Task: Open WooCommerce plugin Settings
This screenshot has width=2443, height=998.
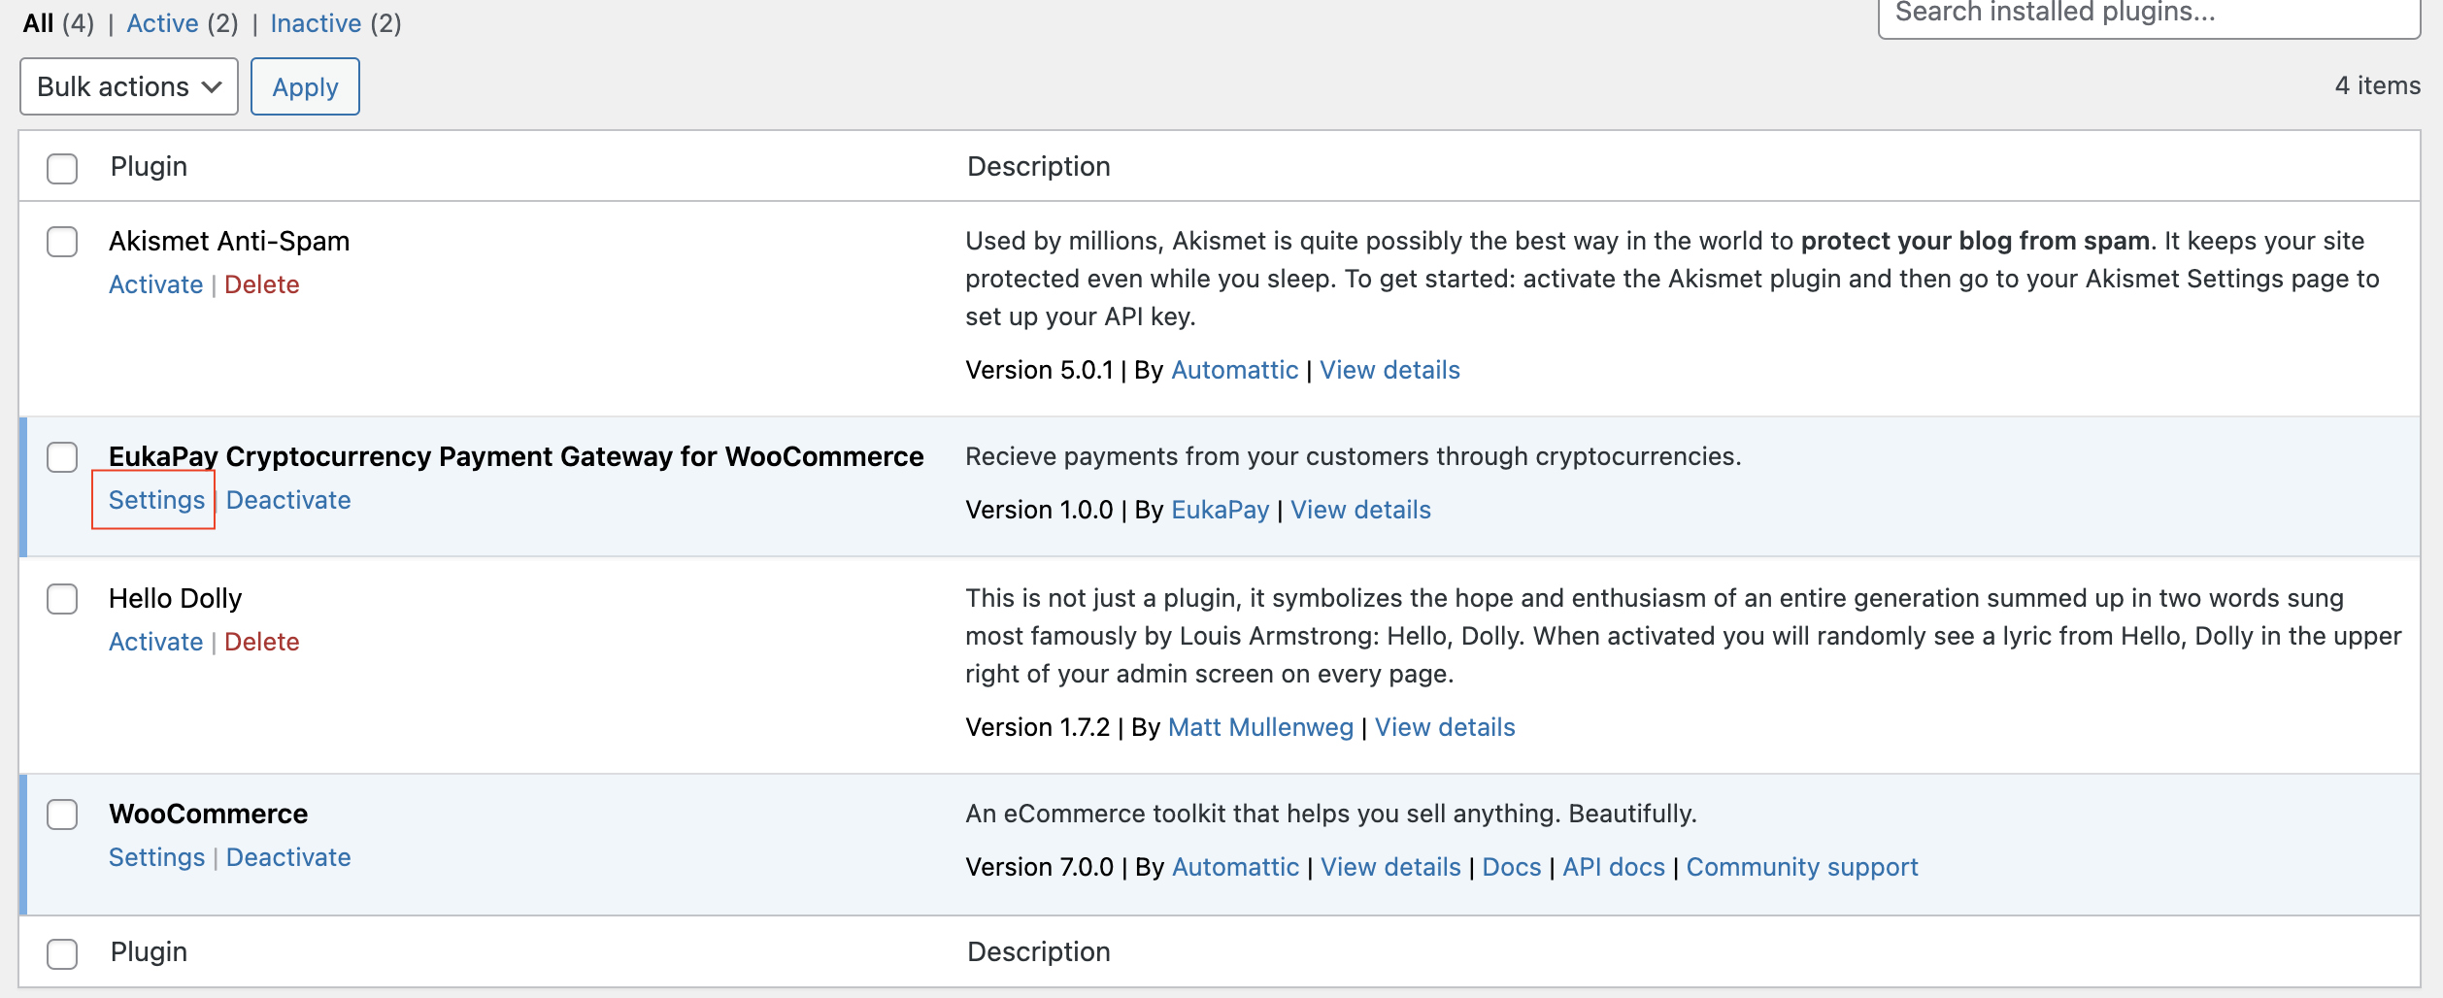Action: (x=156, y=857)
